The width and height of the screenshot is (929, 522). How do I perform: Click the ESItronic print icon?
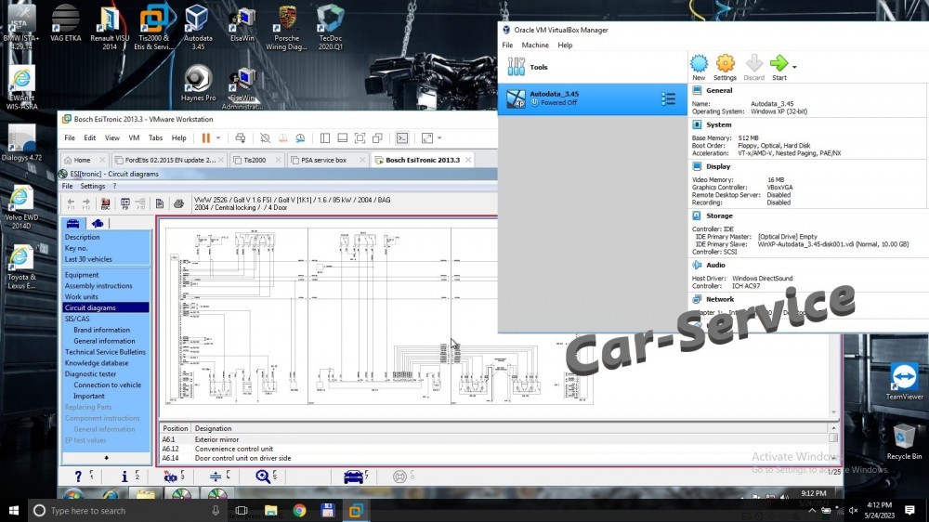click(x=178, y=203)
